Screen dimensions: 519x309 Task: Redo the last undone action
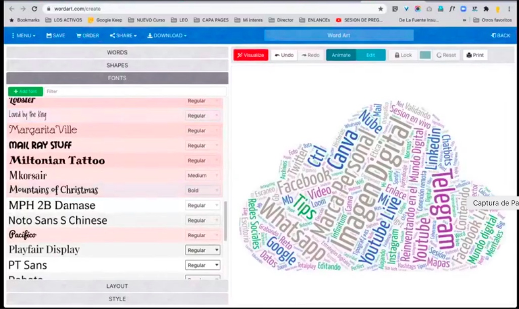click(310, 55)
